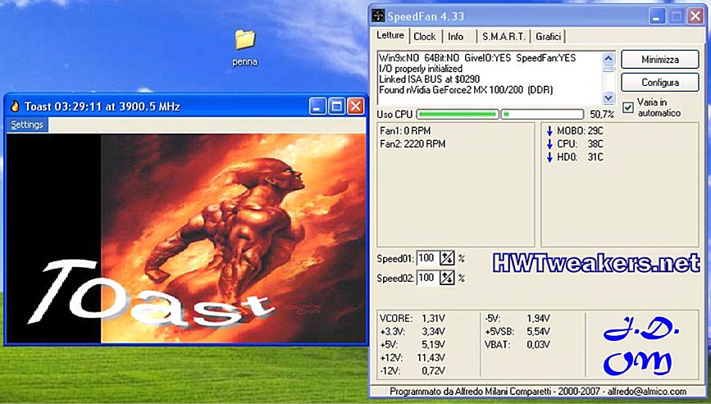Click the CPU temperature down arrow icon

[549, 144]
